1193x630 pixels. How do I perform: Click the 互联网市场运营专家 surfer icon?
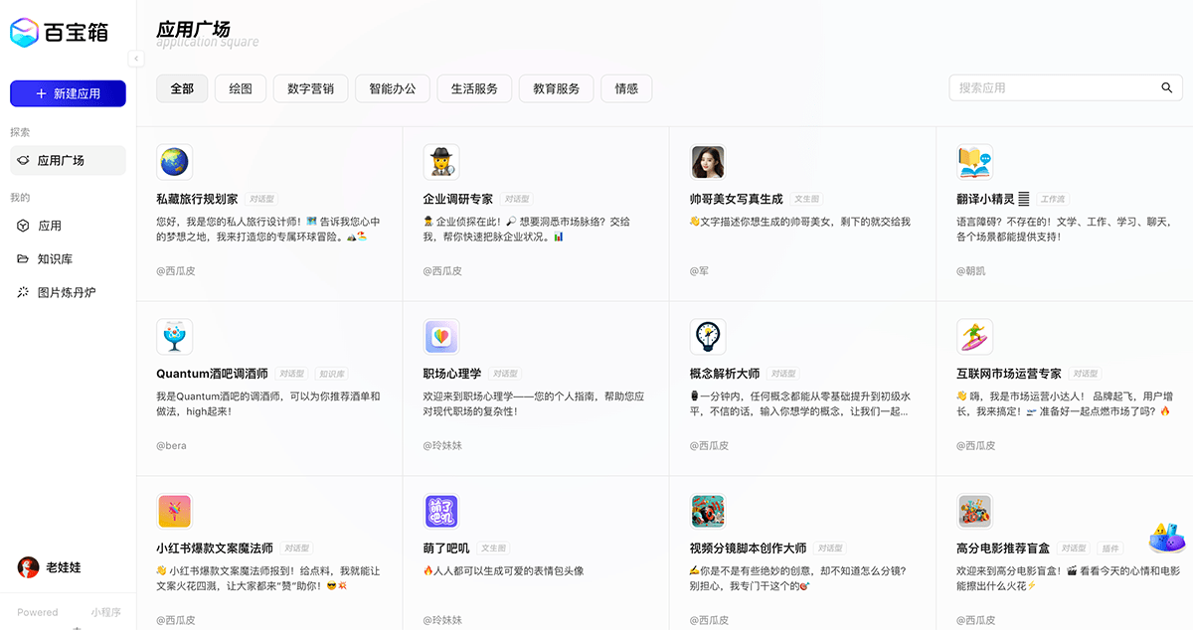[x=974, y=336]
